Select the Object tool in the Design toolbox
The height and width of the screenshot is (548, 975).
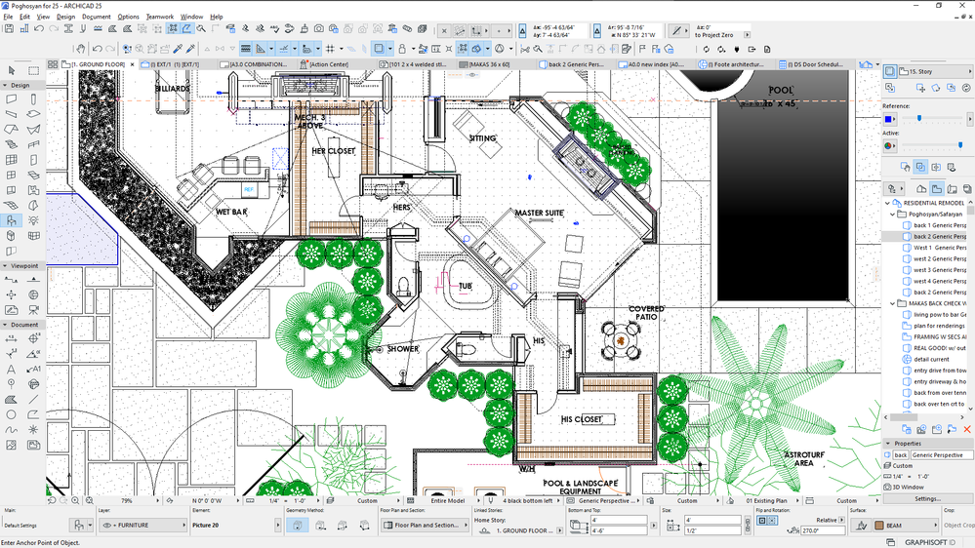(x=11, y=220)
